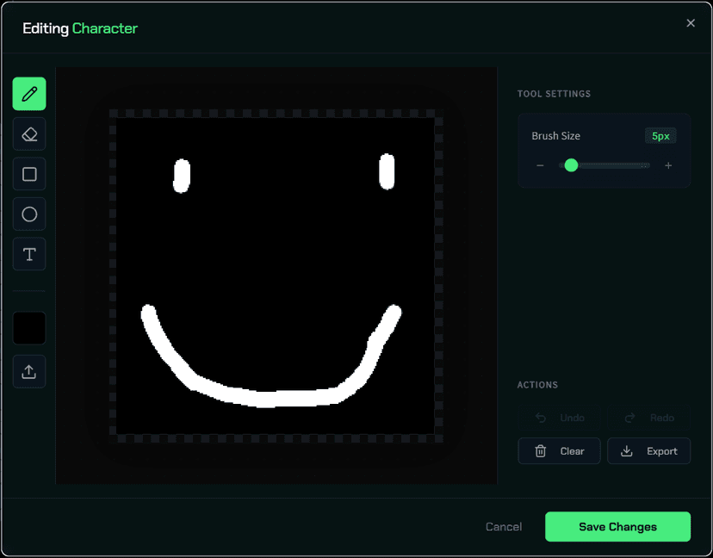The image size is (713, 558).
Task: Select the Pencil tool
Action: pos(28,94)
